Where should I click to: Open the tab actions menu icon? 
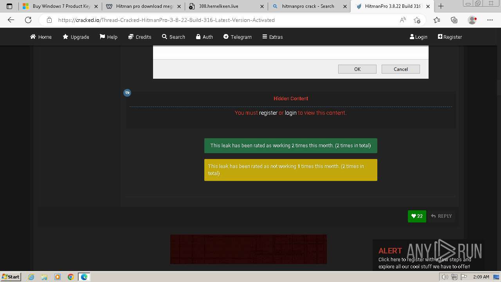[9, 6]
